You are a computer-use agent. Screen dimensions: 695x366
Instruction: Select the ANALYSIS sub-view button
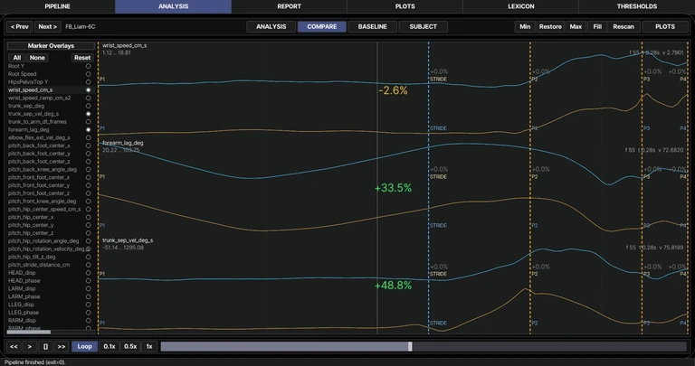point(271,26)
